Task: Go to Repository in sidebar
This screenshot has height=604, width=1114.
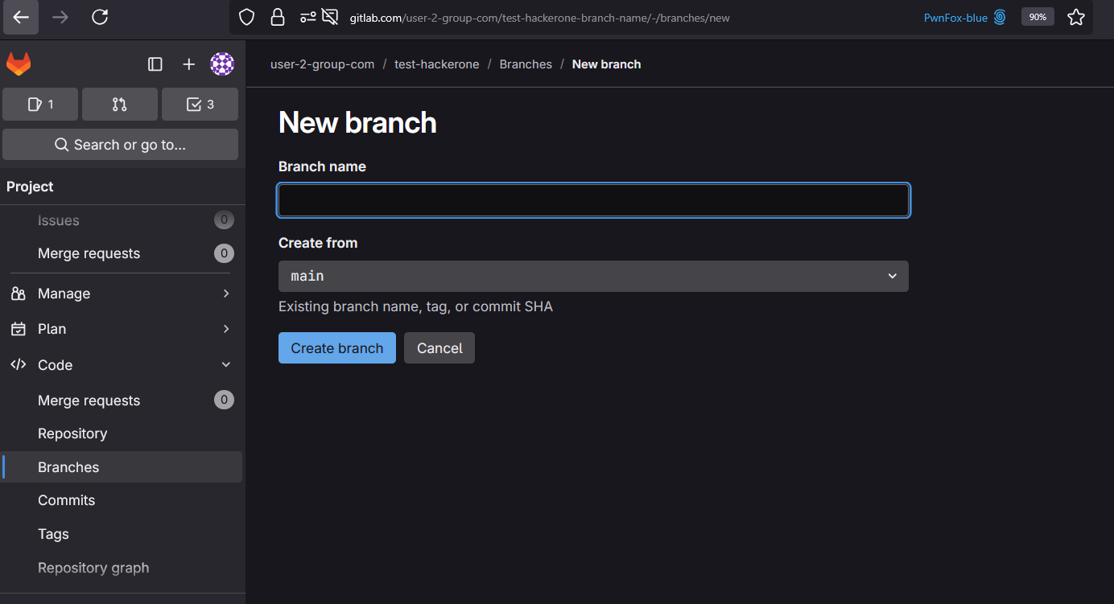Action: [x=72, y=433]
